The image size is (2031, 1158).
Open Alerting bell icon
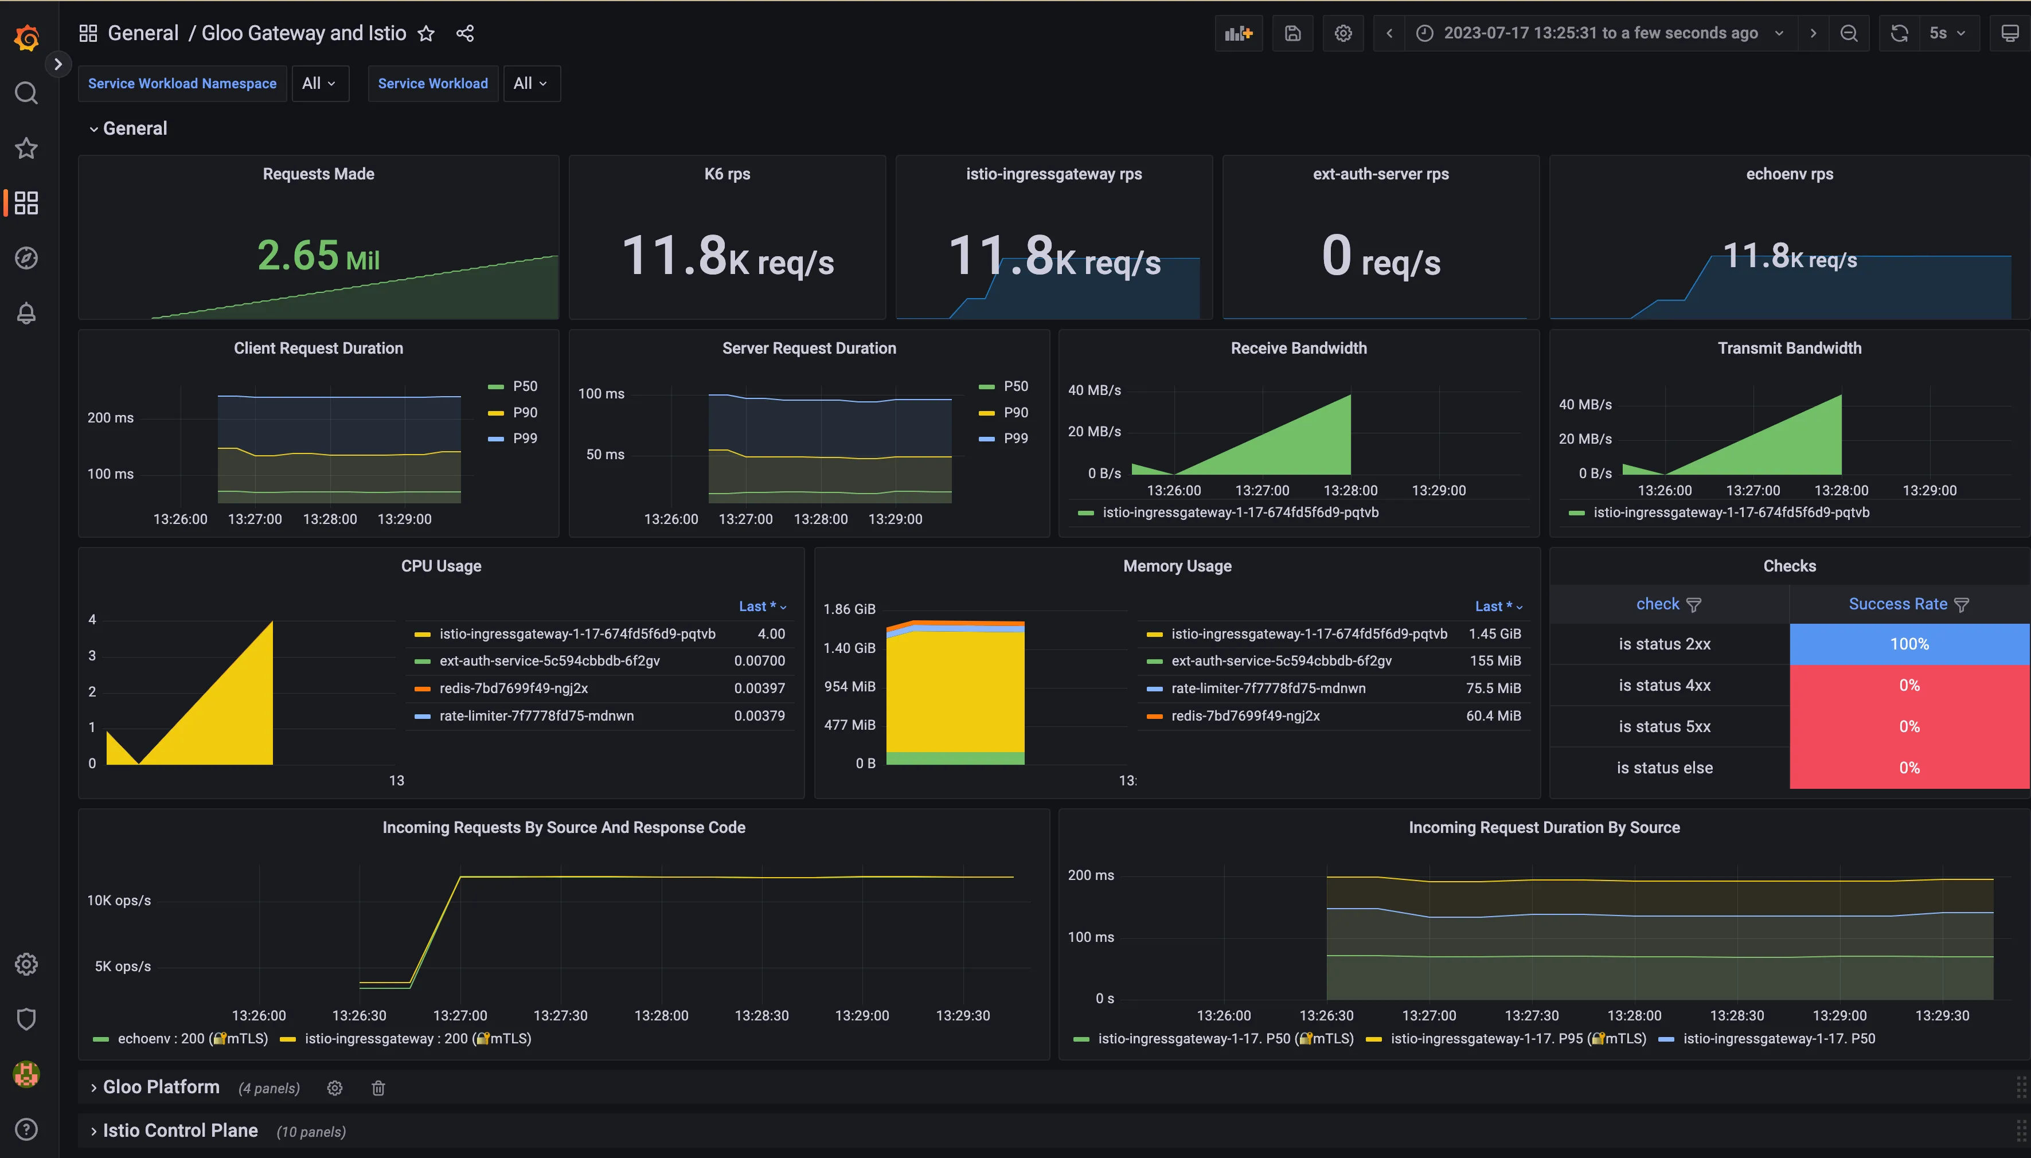pos(26,312)
